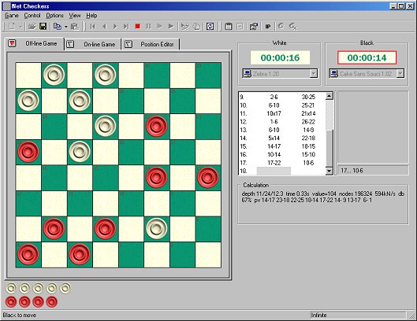Click the red Stop button in toolbar
This screenshot has width=417, height=321.
click(137, 26)
